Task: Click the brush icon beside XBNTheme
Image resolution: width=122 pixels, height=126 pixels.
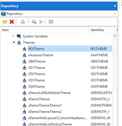Action: click(x=24, y=61)
